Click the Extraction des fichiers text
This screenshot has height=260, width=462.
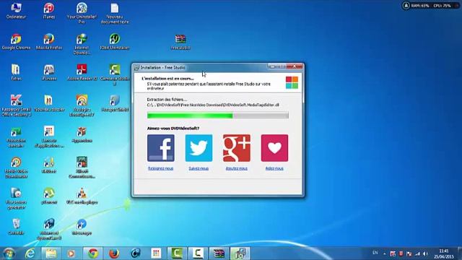[167, 100]
